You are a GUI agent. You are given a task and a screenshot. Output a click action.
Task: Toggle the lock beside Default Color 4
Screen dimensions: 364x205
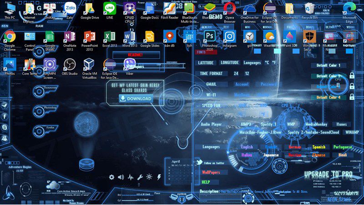click(x=352, y=97)
